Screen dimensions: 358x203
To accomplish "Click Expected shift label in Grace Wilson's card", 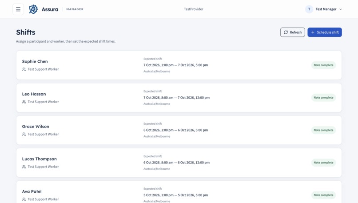I will [152, 124].
